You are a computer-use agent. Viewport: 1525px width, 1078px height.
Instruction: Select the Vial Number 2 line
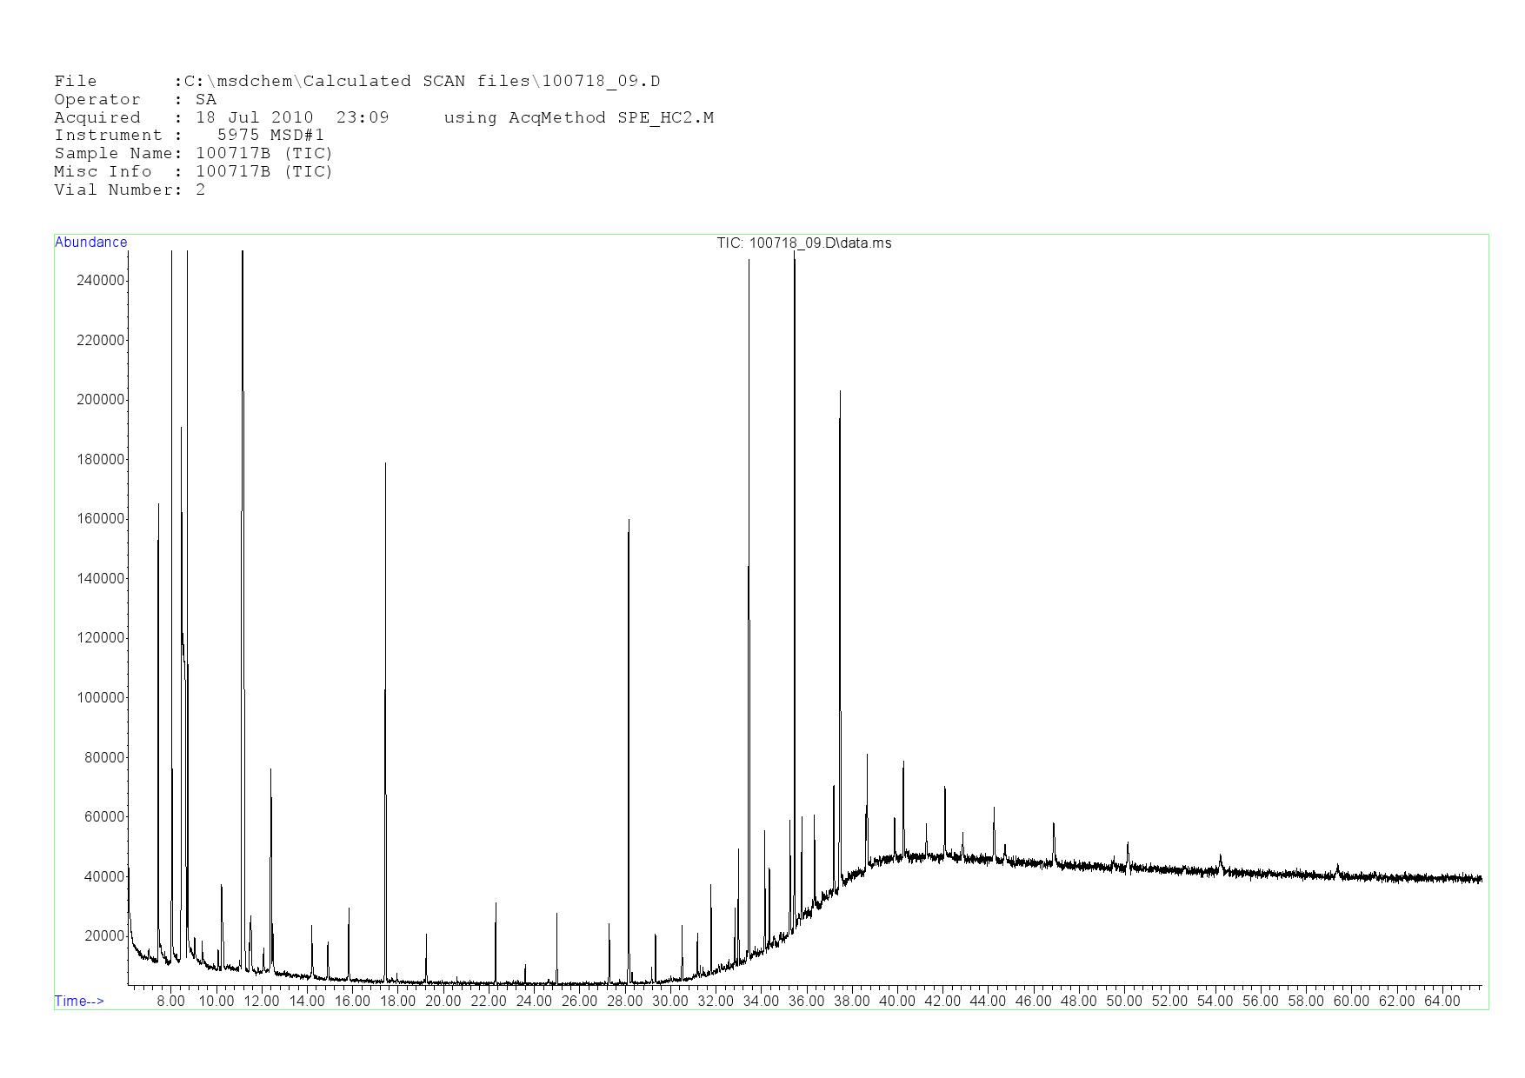(130, 190)
